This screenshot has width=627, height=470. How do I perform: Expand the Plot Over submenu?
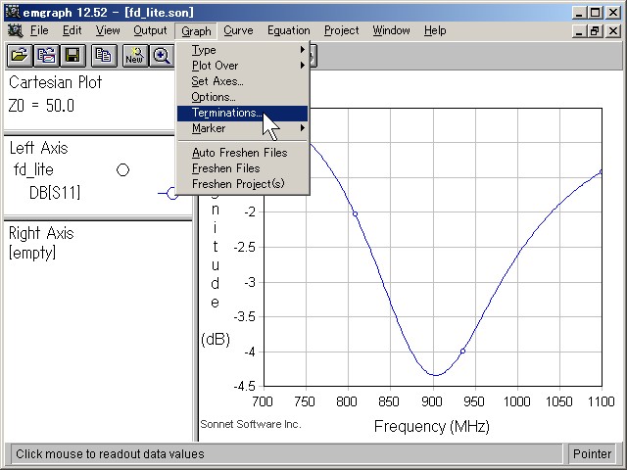[243, 66]
